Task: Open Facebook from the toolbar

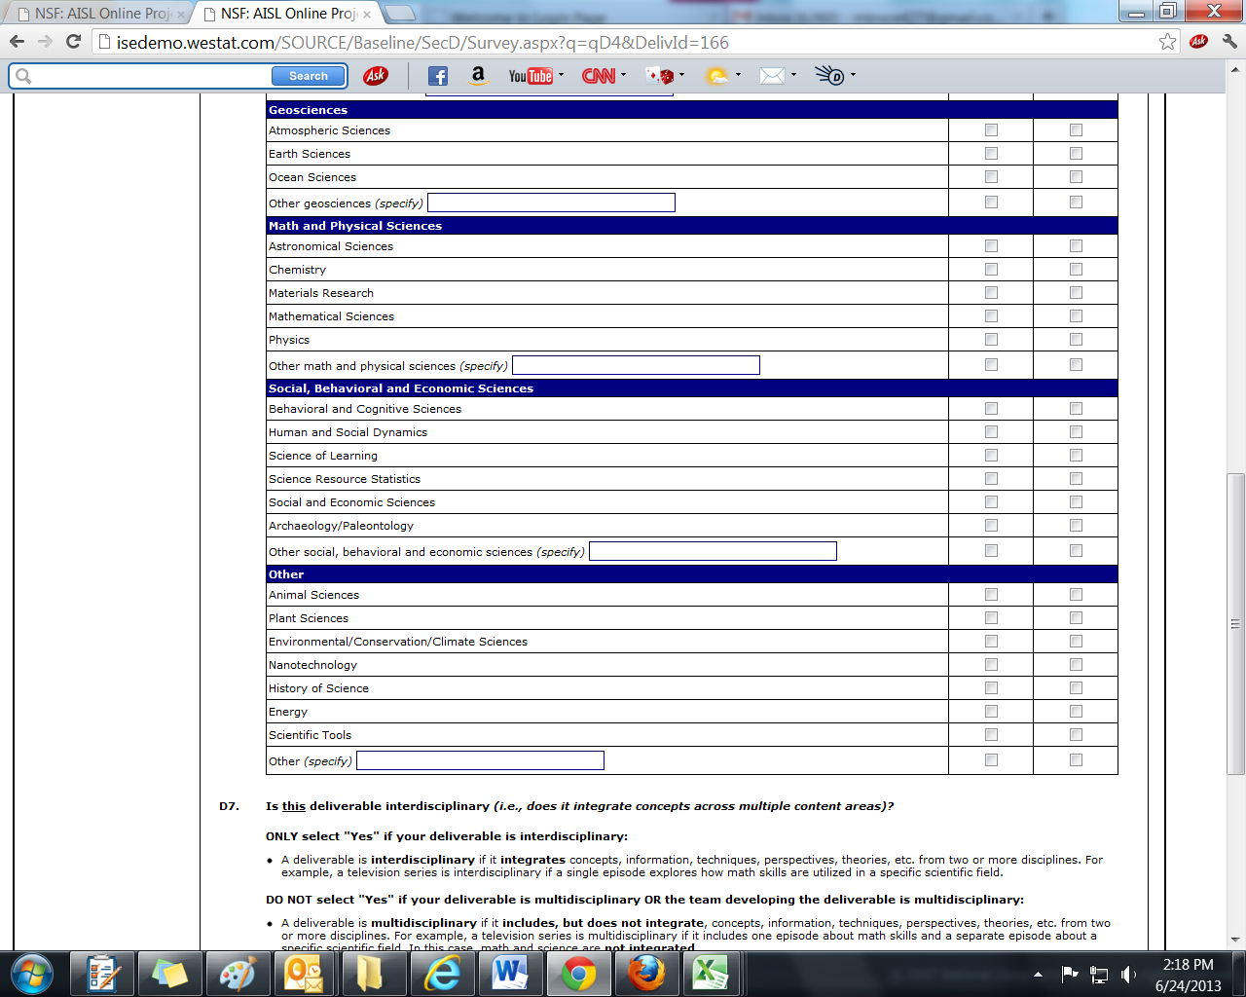Action: pyautogui.click(x=438, y=76)
